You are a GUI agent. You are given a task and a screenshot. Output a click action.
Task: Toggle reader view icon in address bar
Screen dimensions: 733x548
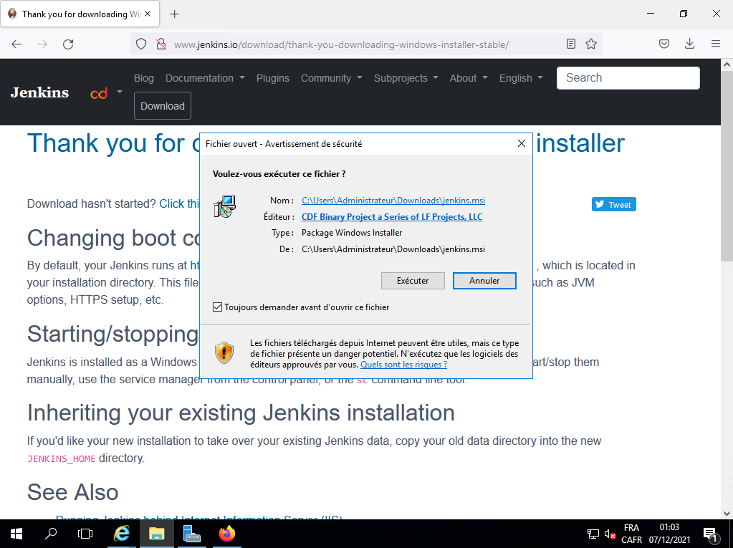point(571,44)
